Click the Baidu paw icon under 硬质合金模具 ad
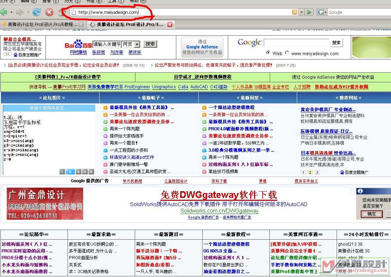This screenshot has height=277, width=391. tap(15, 55)
